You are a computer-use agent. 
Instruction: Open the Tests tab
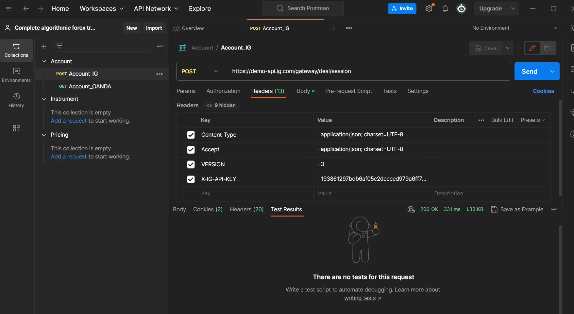[x=390, y=91]
